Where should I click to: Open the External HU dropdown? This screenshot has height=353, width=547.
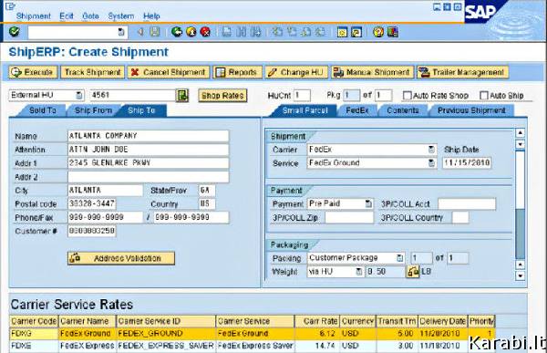tap(79, 95)
